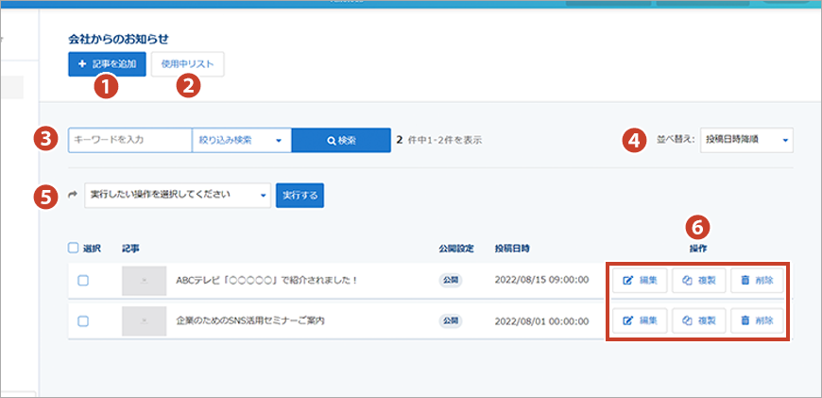Open the 絞り込み検索 filter dropdown

point(241,141)
